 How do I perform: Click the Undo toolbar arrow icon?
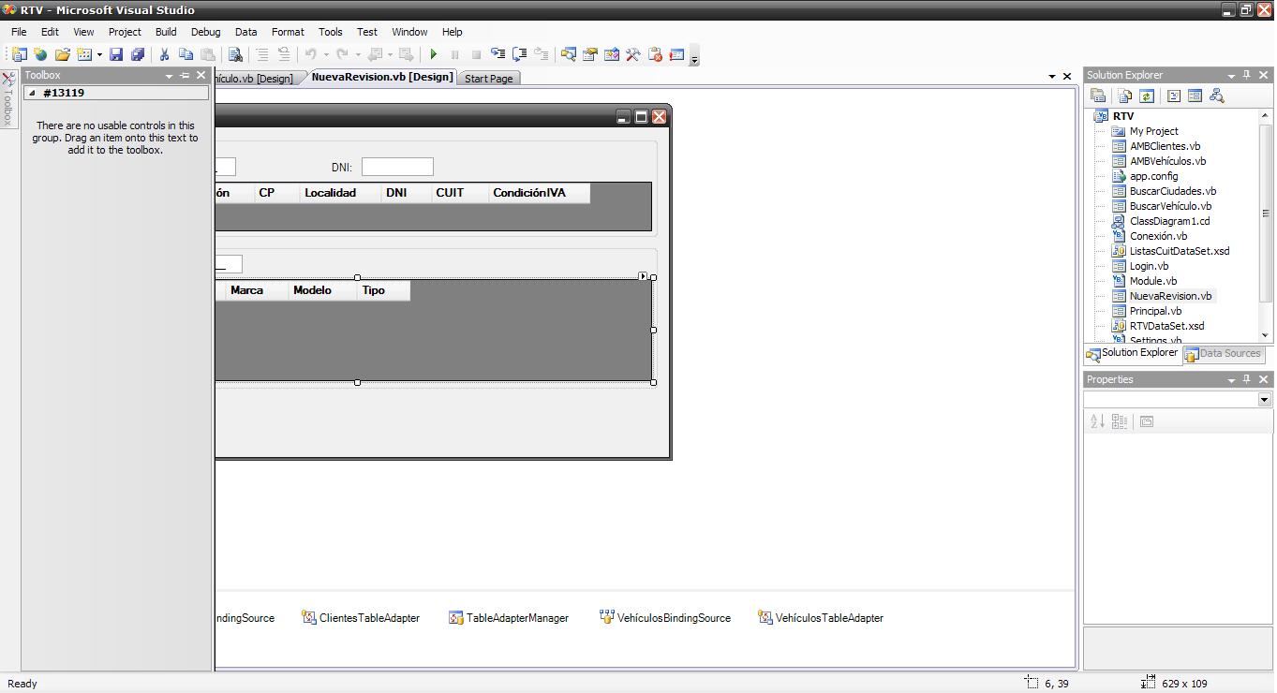(311, 55)
